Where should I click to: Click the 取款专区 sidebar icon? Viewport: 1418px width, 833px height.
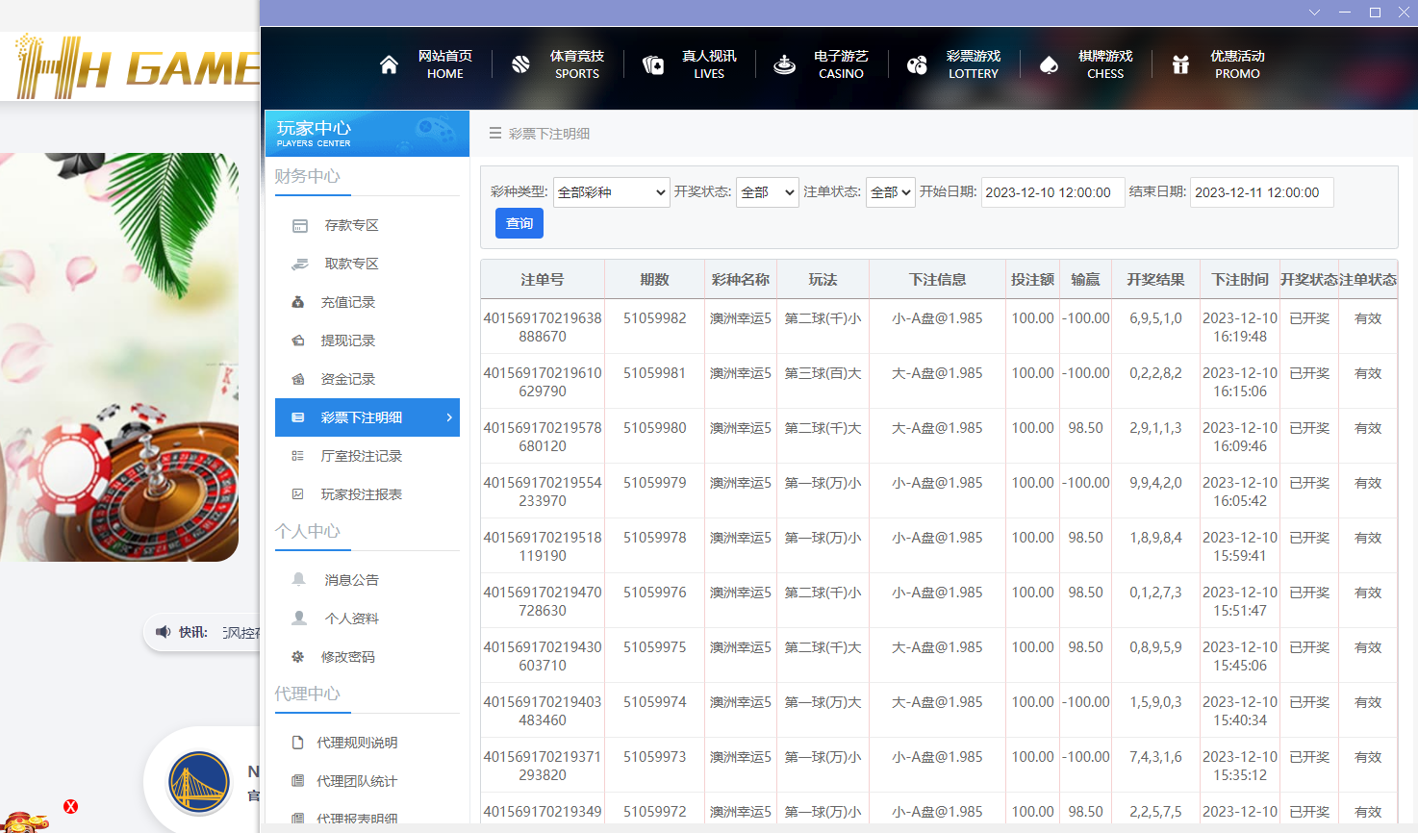[299, 264]
